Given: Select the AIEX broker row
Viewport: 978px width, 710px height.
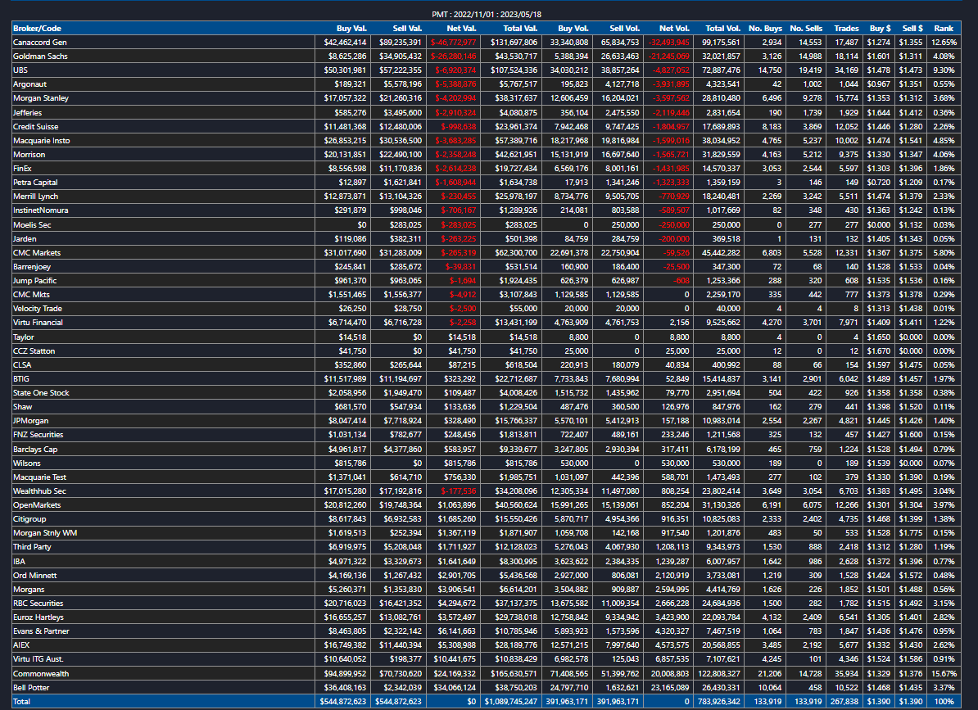Looking at the screenshot, I should pyautogui.click(x=487, y=646).
